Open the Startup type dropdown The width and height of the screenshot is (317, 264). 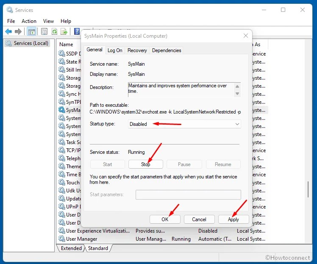184,124
